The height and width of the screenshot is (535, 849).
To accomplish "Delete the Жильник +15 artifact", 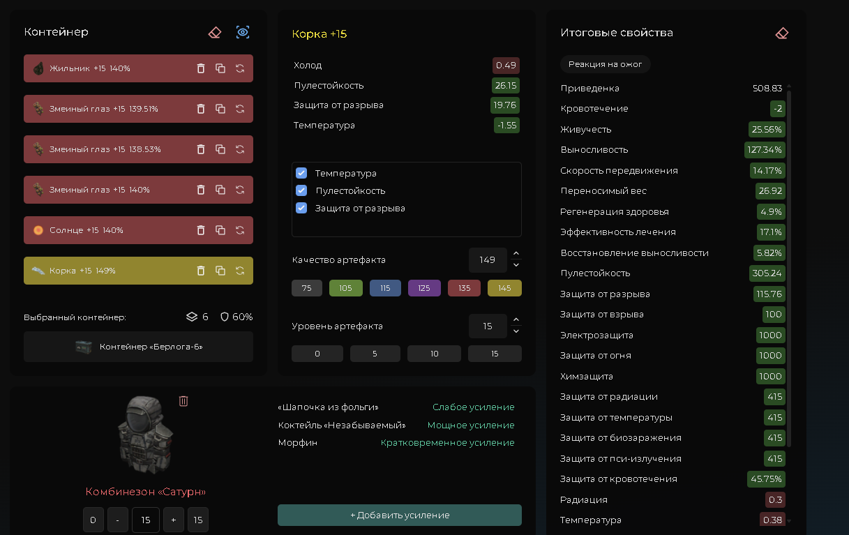I will coord(201,68).
